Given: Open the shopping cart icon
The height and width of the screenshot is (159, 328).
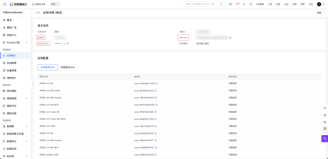Looking at the screenshot, I should pyautogui.click(x=244, y=4).
